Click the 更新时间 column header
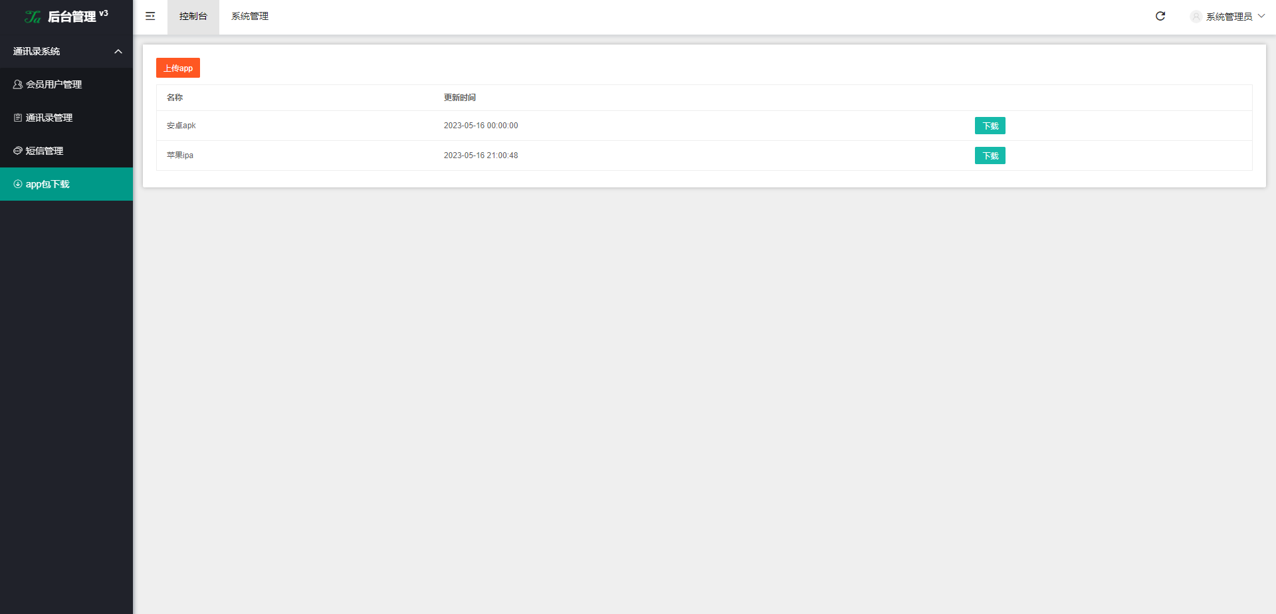The image size is (1276, 614). point(460,98)
